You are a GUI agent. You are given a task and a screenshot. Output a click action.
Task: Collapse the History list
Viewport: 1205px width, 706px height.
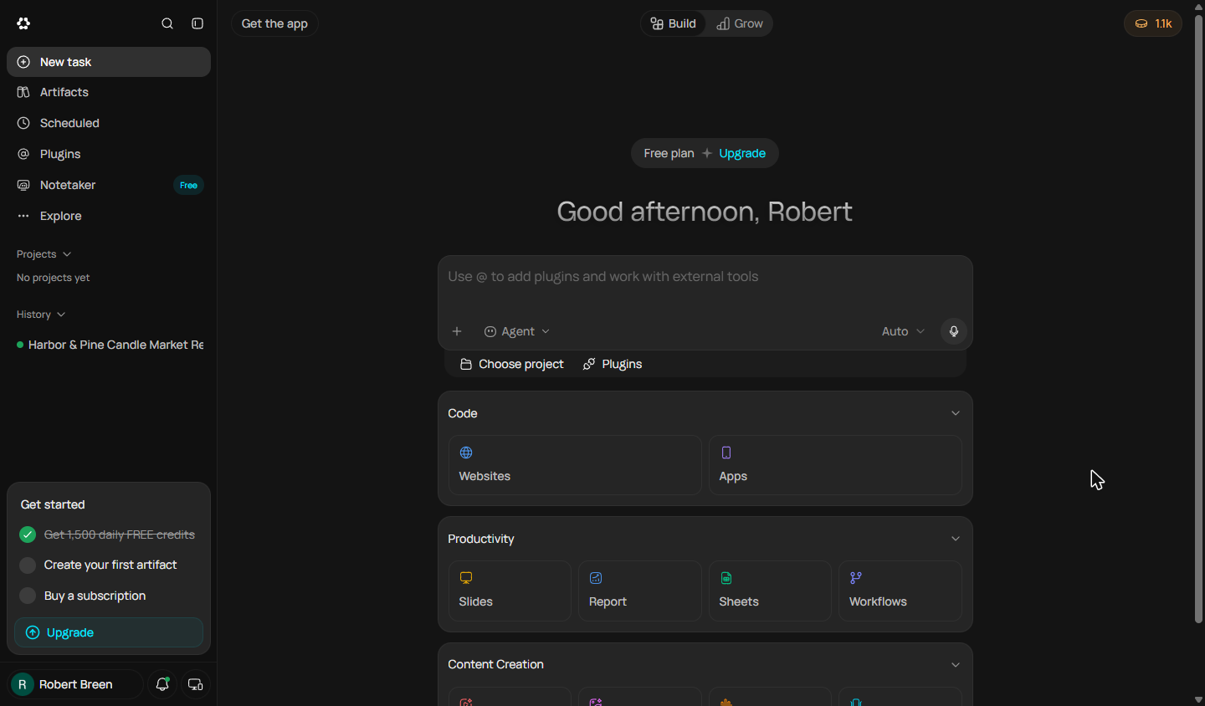pyautogui.click(x=41, y=315)
